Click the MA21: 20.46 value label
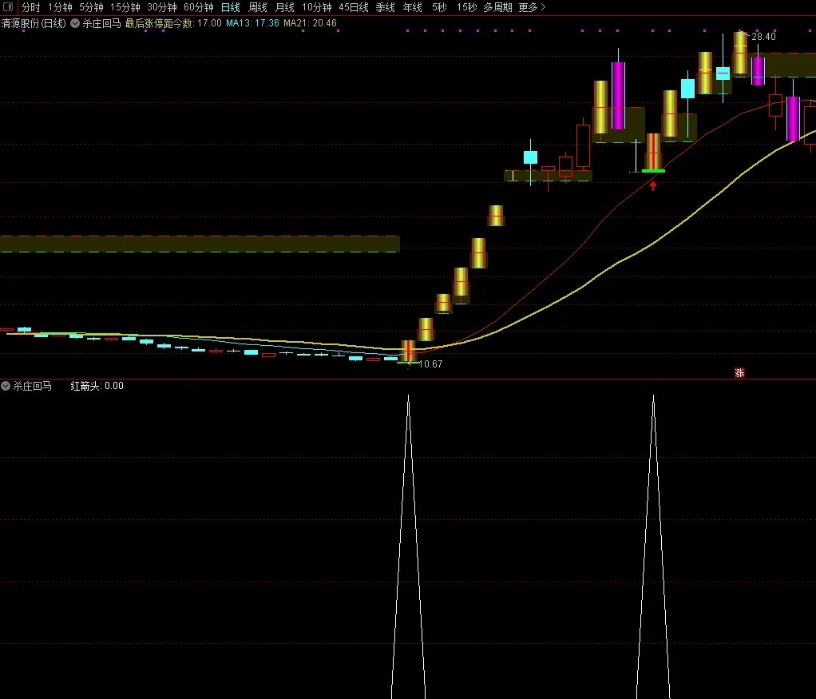 pos(310,23)
